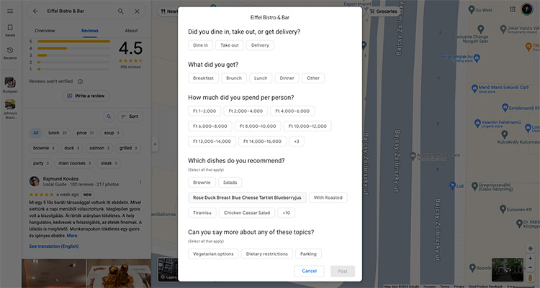The width and height of the screenshot is (540, 288).
Task: Select Ft 1–2,000 price range
Action: (x=204, y=111)
